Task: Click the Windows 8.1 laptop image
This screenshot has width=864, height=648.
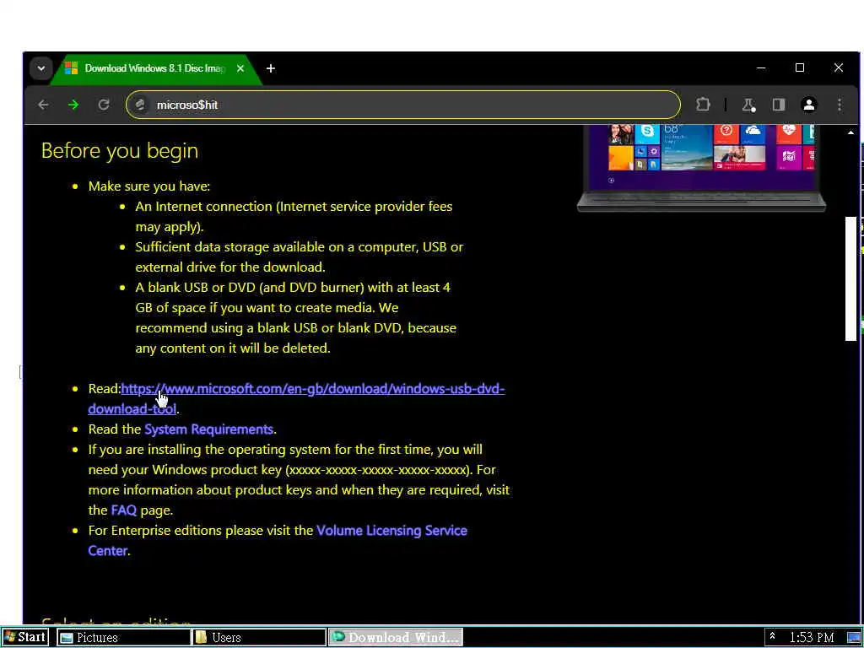Action: tap(701, 168)
